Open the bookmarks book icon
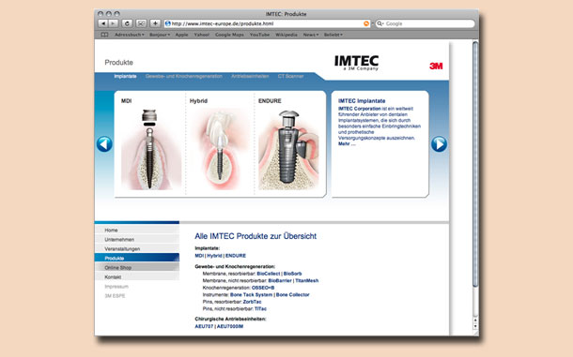 (x=104, y=35)
